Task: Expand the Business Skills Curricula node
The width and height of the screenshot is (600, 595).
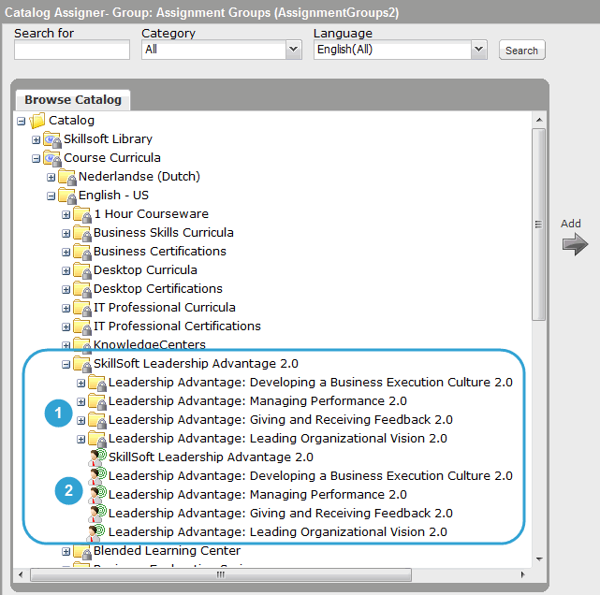Action: [66, 234]
